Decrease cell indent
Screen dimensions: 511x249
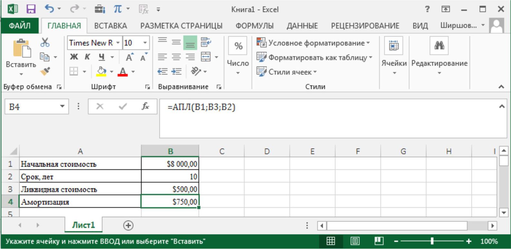pos(162,71)
